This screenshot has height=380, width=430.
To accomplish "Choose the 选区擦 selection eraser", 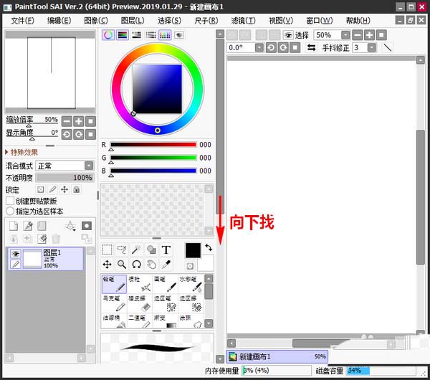I will [x=191, y=303].
